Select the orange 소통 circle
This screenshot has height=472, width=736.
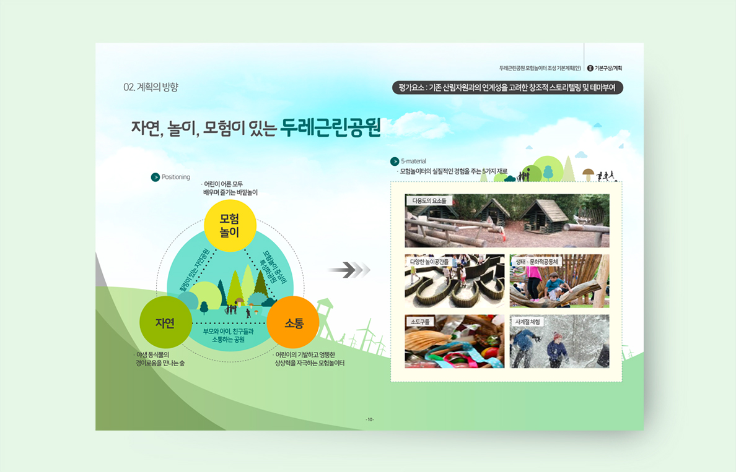click(293, 322)
